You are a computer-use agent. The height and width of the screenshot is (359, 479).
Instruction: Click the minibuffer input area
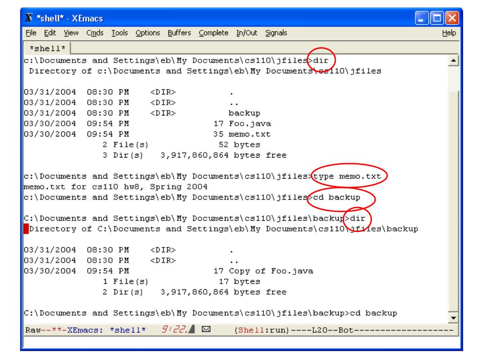(x=241, y=342)
